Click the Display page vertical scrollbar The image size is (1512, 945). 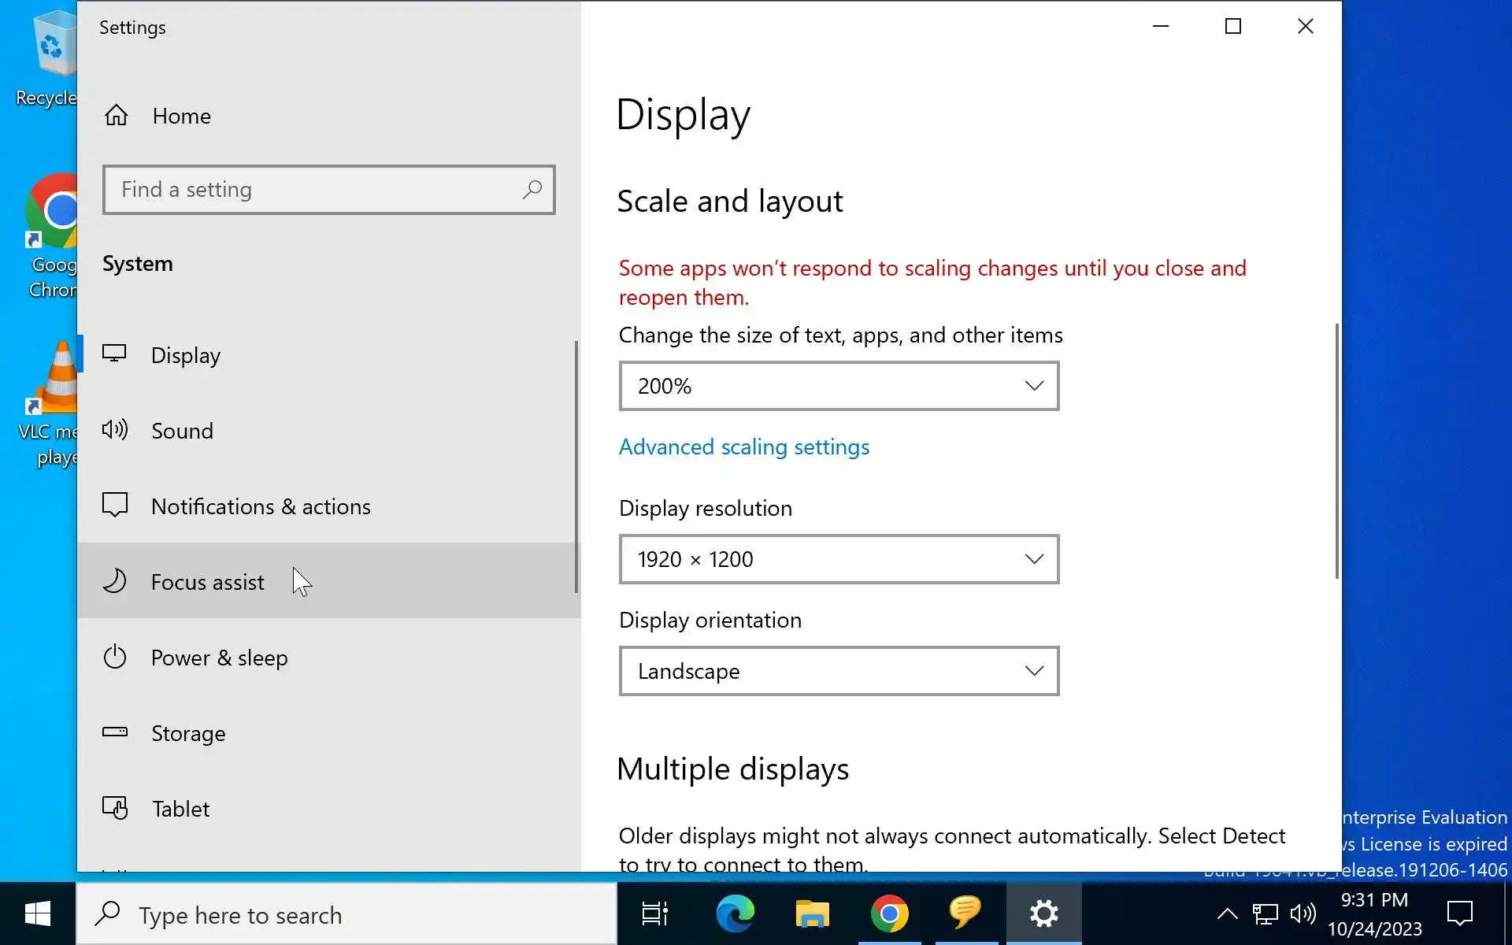(x=1336, y=450)
